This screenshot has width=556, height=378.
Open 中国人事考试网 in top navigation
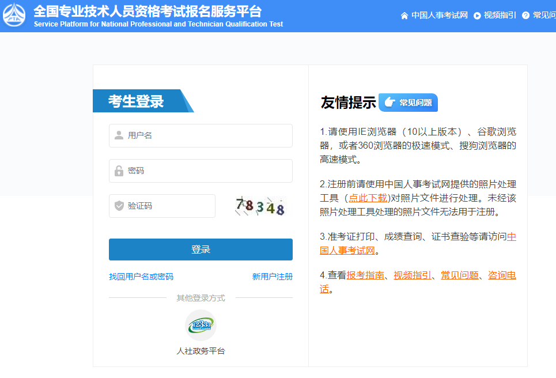[x=439, y=16]
